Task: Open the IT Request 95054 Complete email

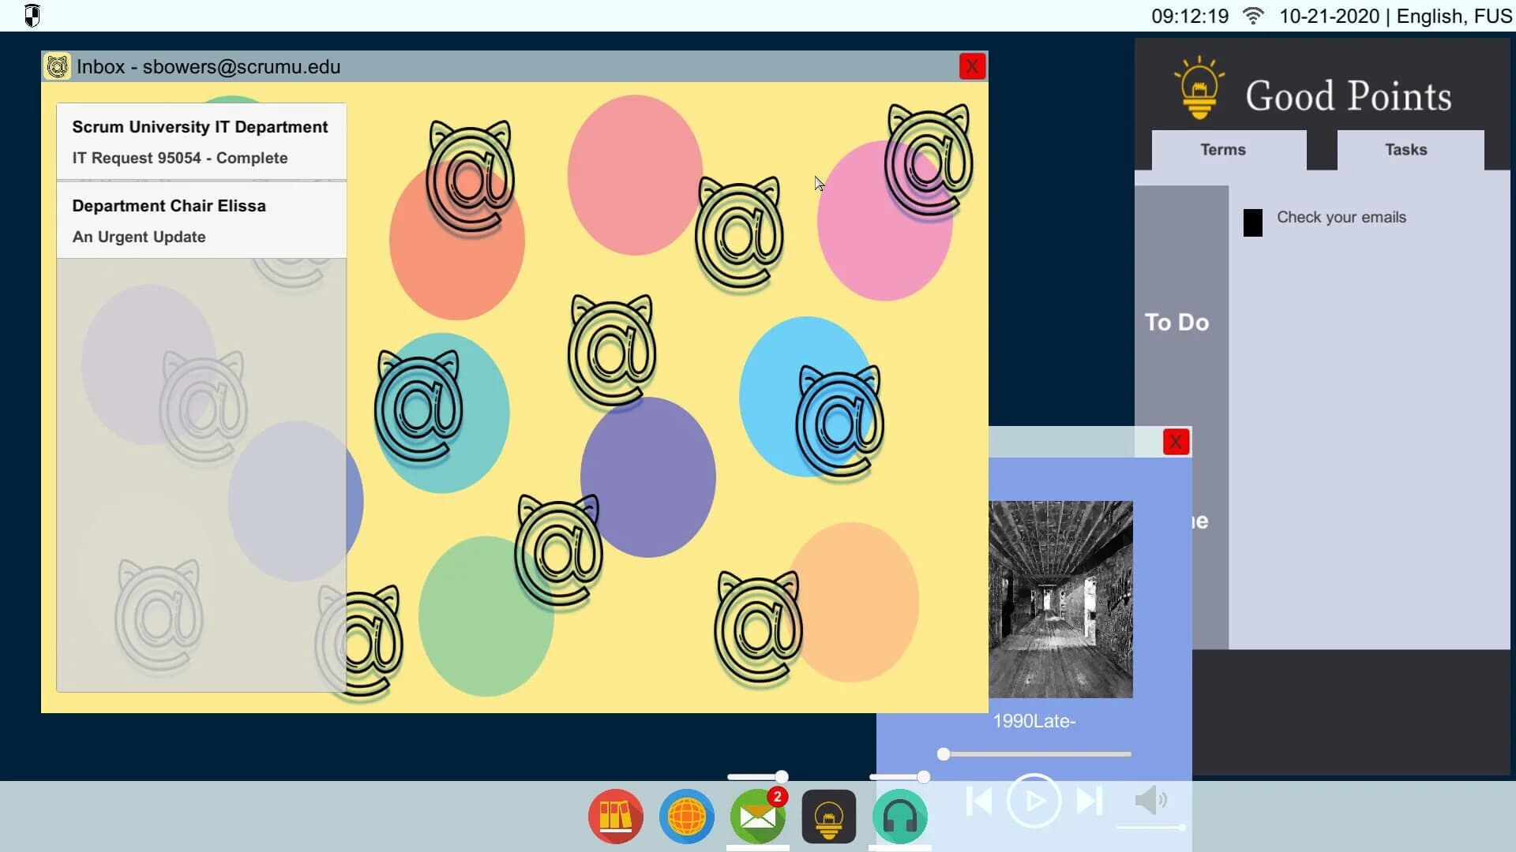Action: [x=200, y=142]
